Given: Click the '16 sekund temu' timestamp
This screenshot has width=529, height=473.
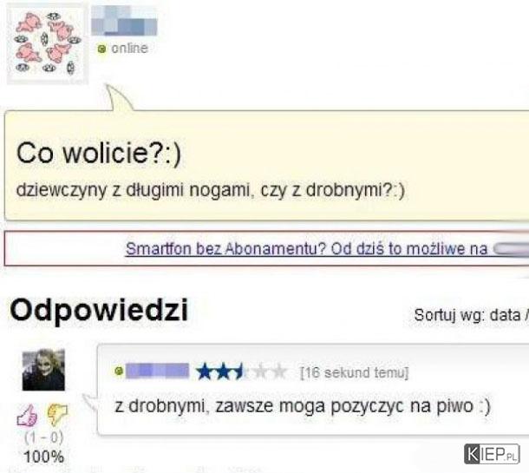Looking at the screenshot, I should click(x=354, y=372).
